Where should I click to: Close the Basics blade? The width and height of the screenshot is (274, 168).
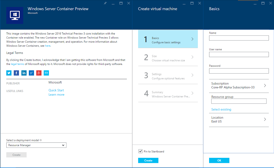click(270, 3)
